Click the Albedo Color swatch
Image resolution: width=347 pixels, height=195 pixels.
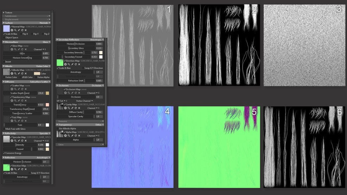(37, 73)
